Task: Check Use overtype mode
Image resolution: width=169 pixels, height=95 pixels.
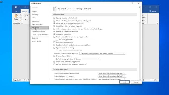Action: pyautogui.click(x=57, y=40)
